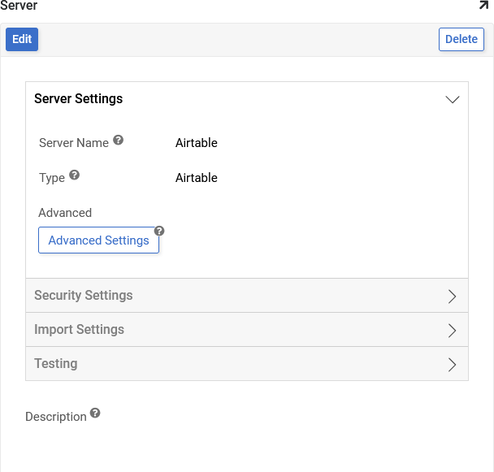Open the Testing section by its label
This screenshot has height=472, width=494.
click(x=56, y=364)
